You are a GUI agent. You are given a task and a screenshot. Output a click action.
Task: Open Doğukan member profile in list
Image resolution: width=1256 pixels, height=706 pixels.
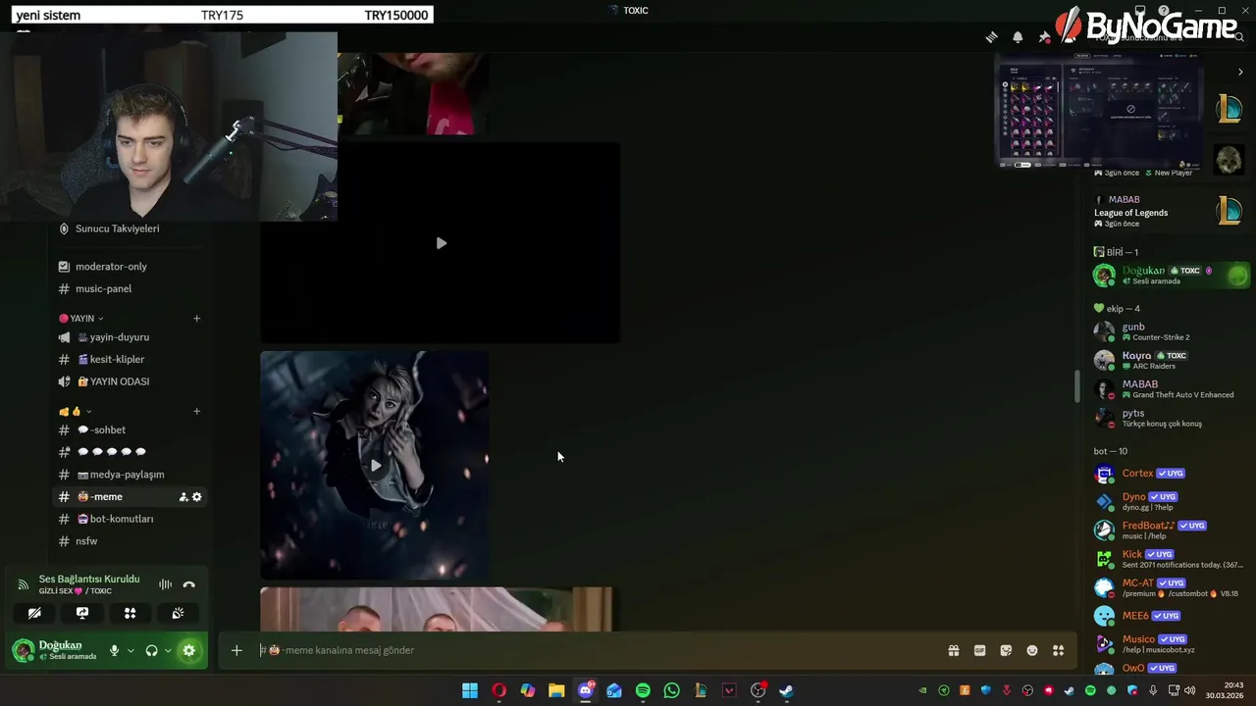tap(1170, 276)
